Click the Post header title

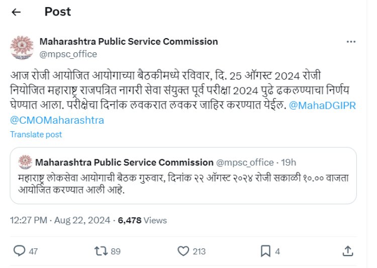pos(58,12)
